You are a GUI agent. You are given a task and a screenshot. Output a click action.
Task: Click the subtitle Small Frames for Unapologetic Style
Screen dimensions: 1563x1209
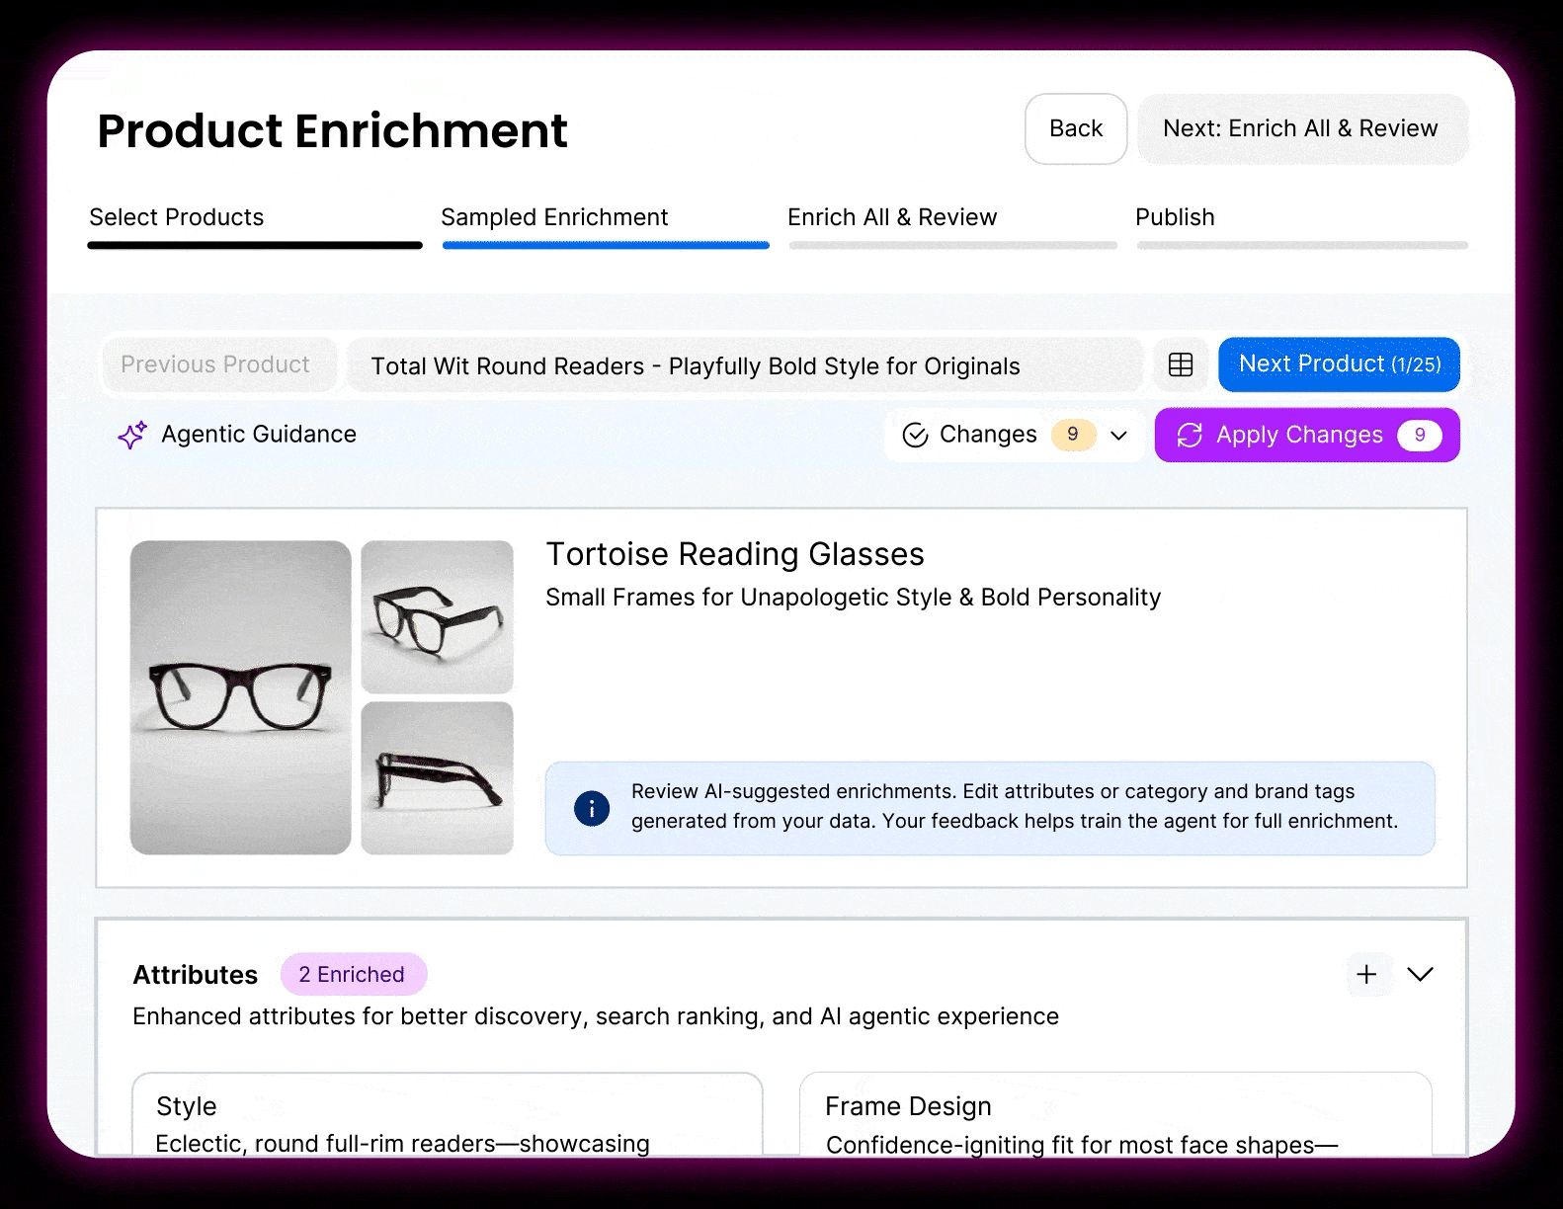[x=854, y=598]
